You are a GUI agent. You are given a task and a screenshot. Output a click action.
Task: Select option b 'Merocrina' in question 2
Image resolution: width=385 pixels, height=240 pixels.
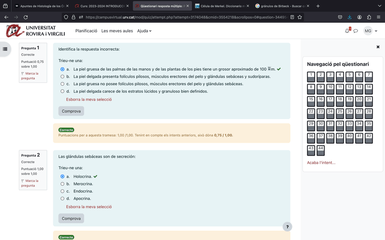coord(63,184)
